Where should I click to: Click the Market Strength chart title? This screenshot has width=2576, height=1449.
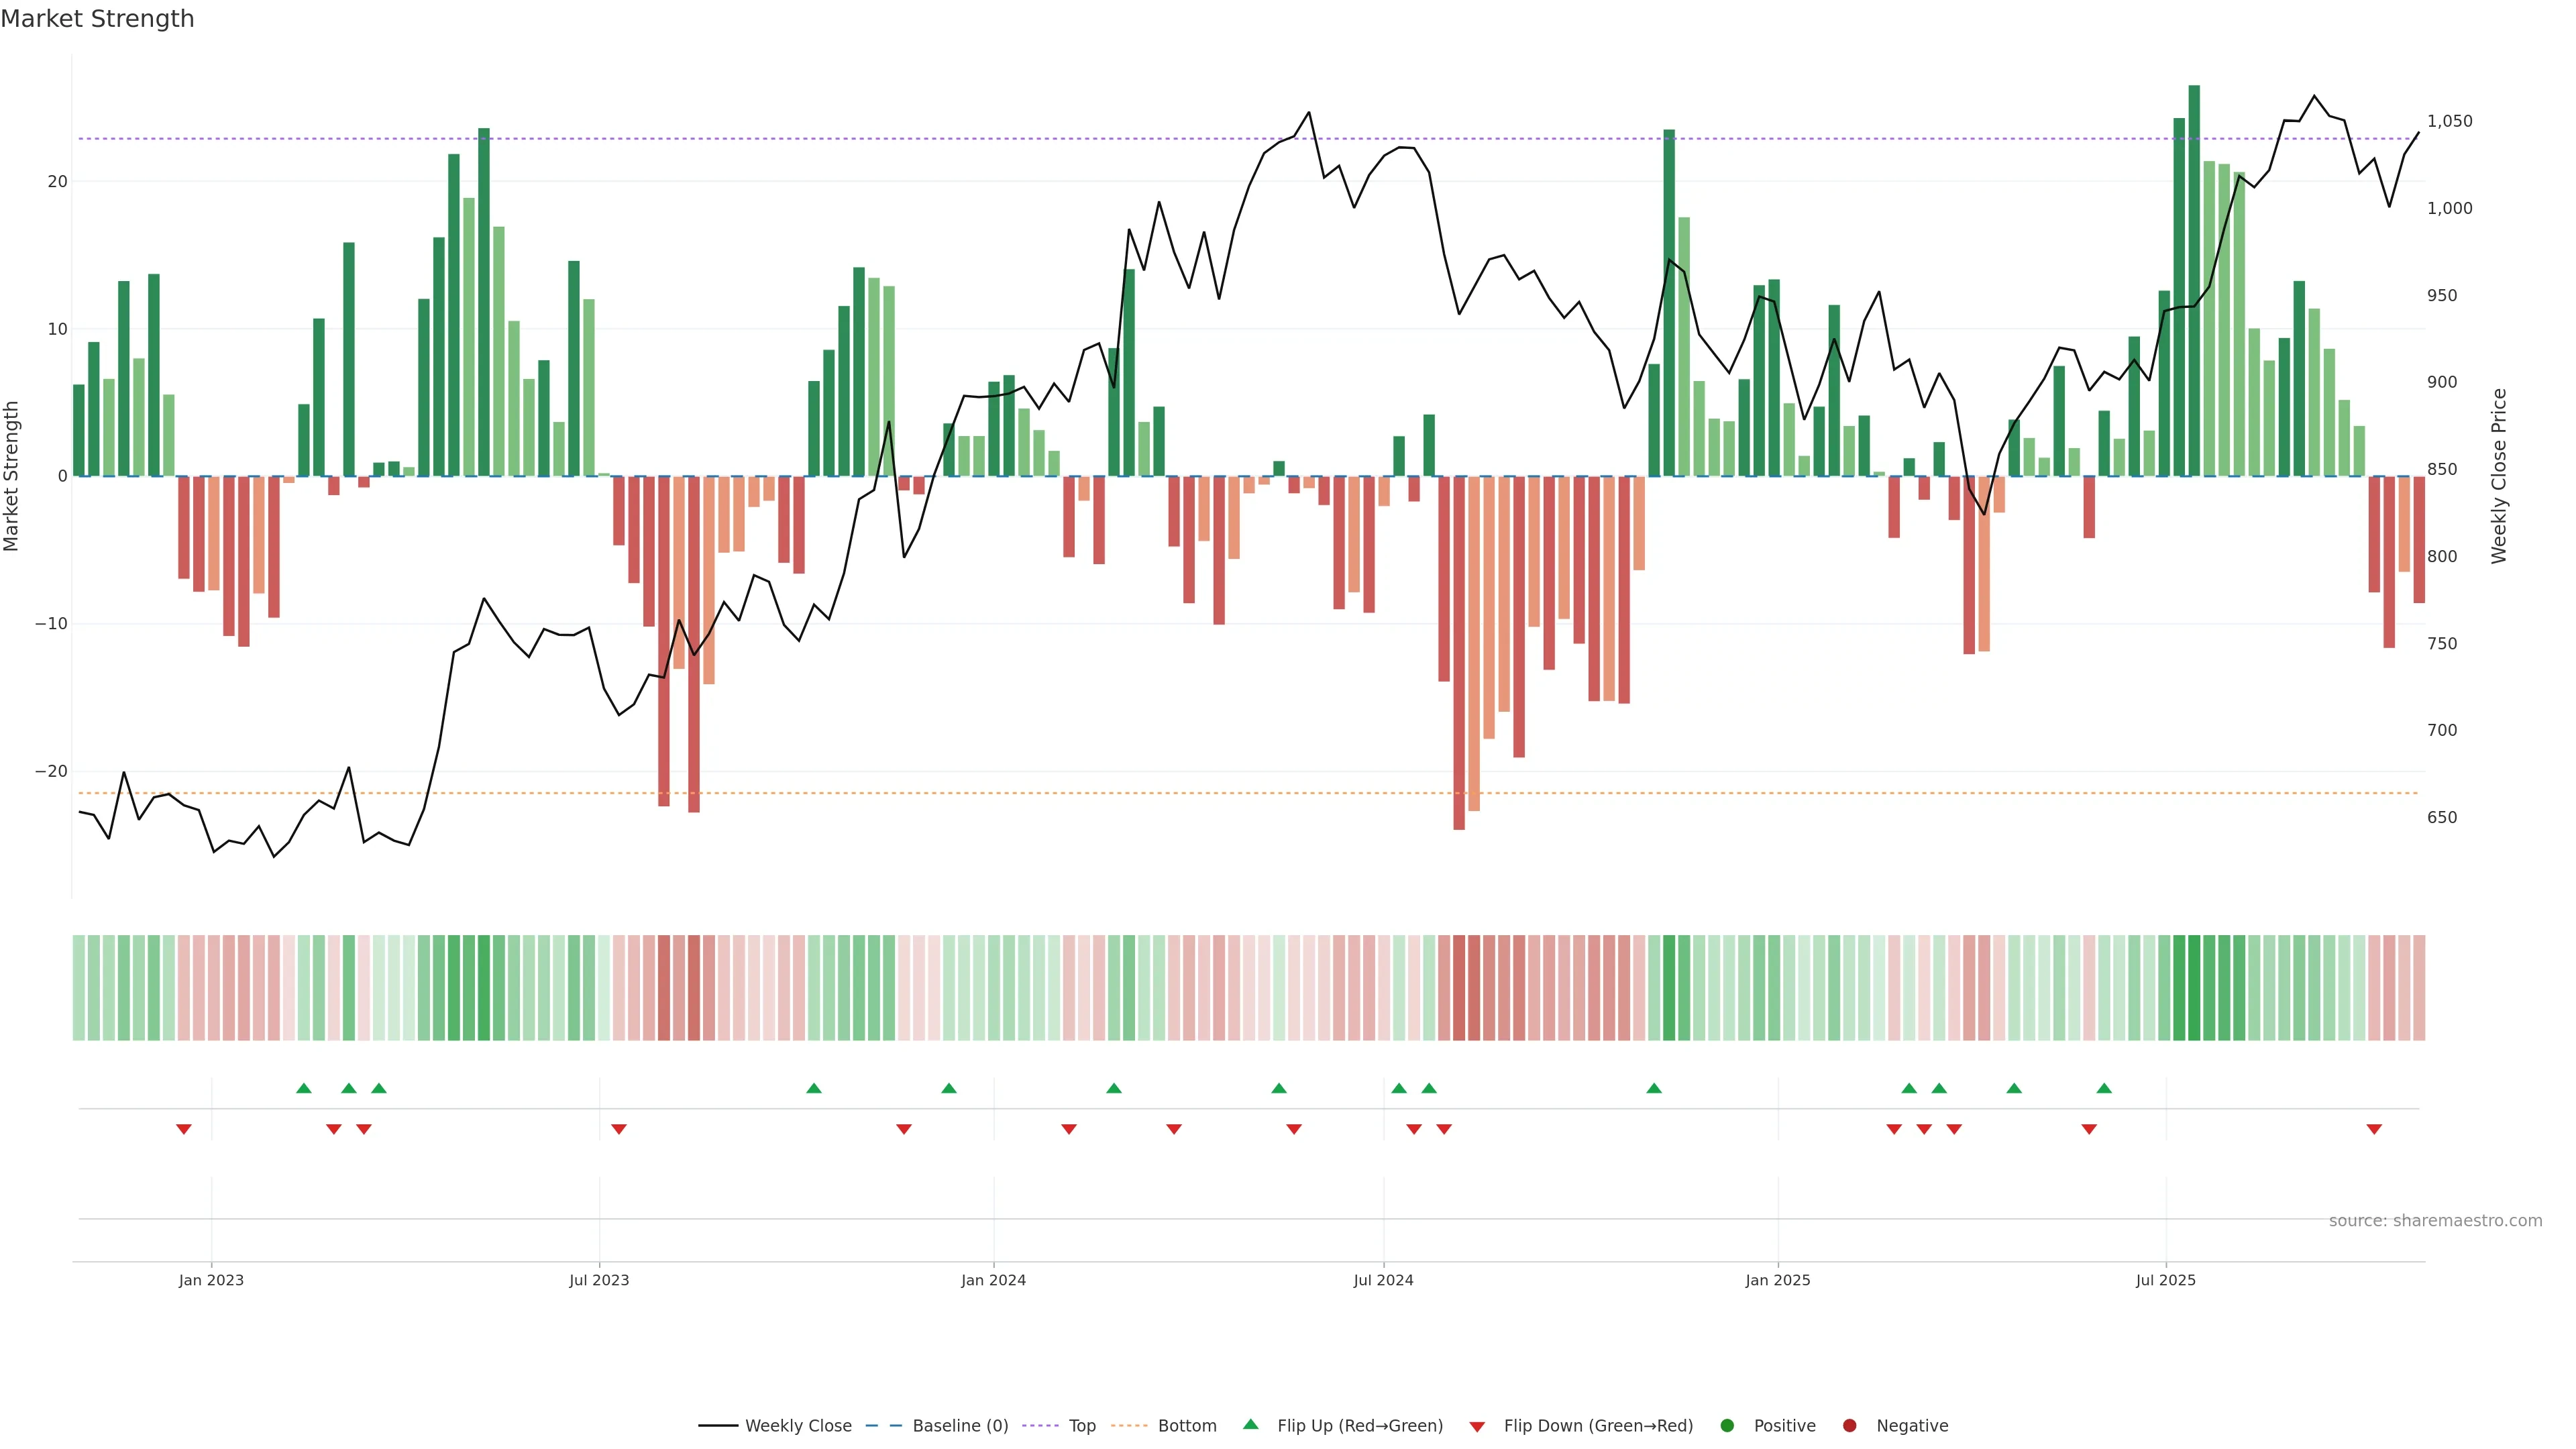pos(97,19)
